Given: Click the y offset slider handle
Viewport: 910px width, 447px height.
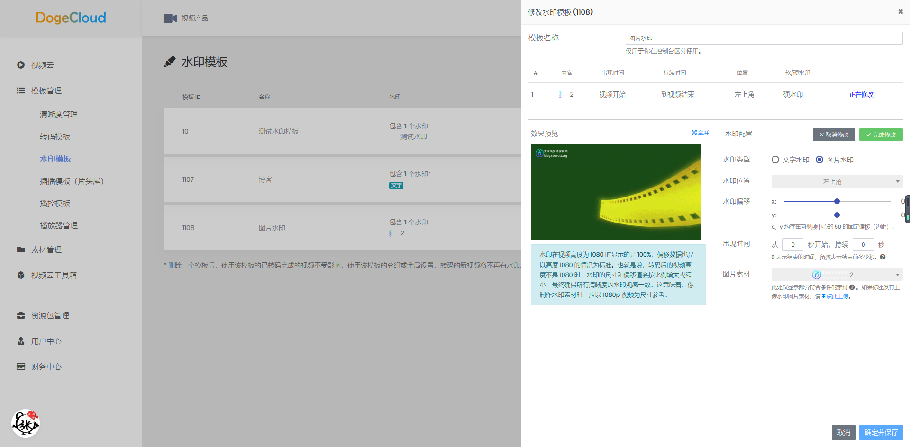Looking at the screenshot, I should (837, 215).
